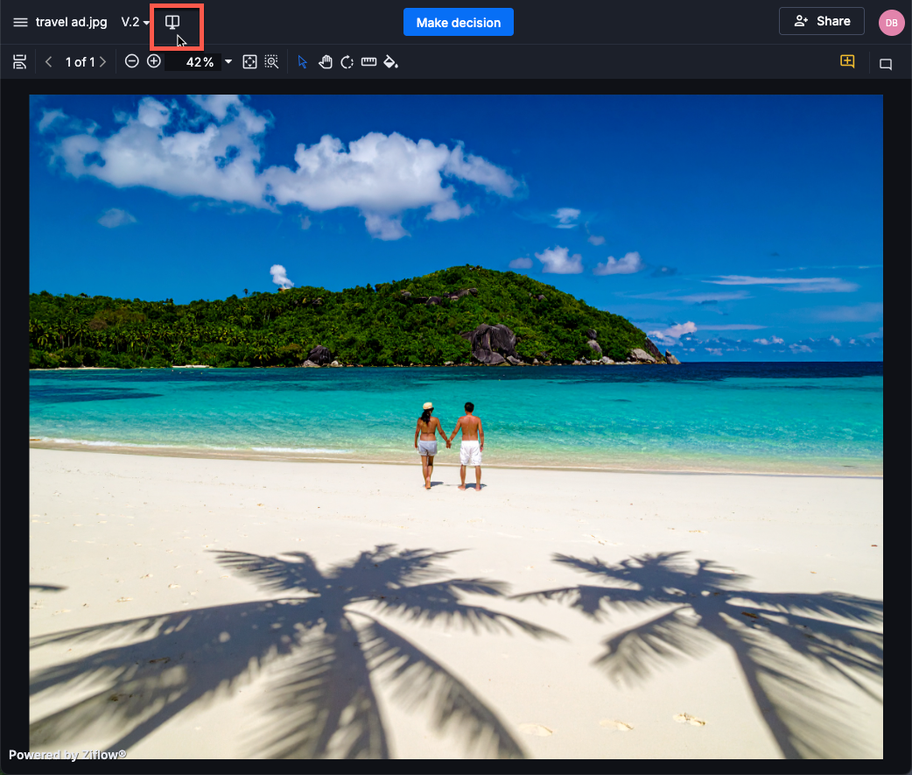Expand the V.2 version dropdown

click(x=136, y=22)
